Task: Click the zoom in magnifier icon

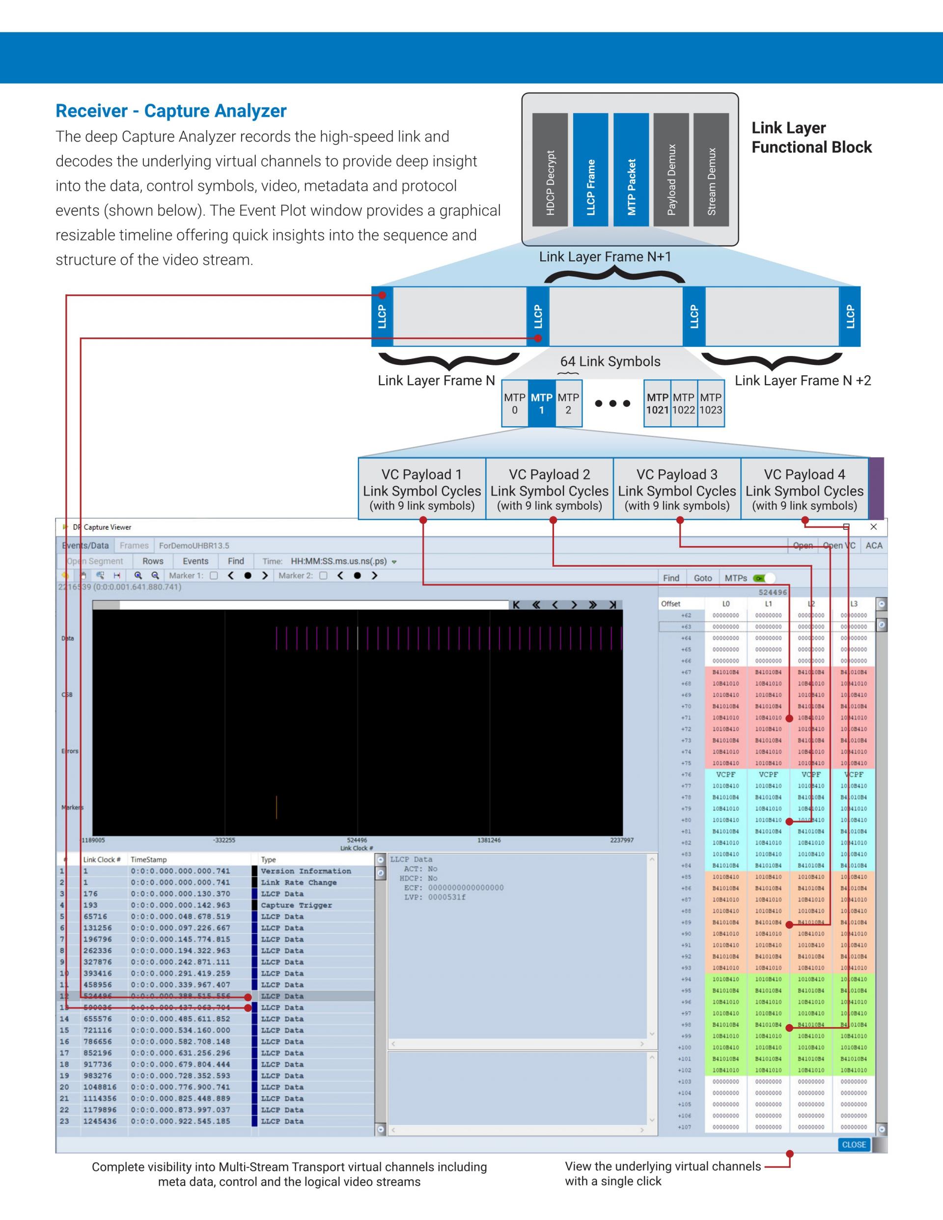Action: pyautogui.click(x=138, y=575)
